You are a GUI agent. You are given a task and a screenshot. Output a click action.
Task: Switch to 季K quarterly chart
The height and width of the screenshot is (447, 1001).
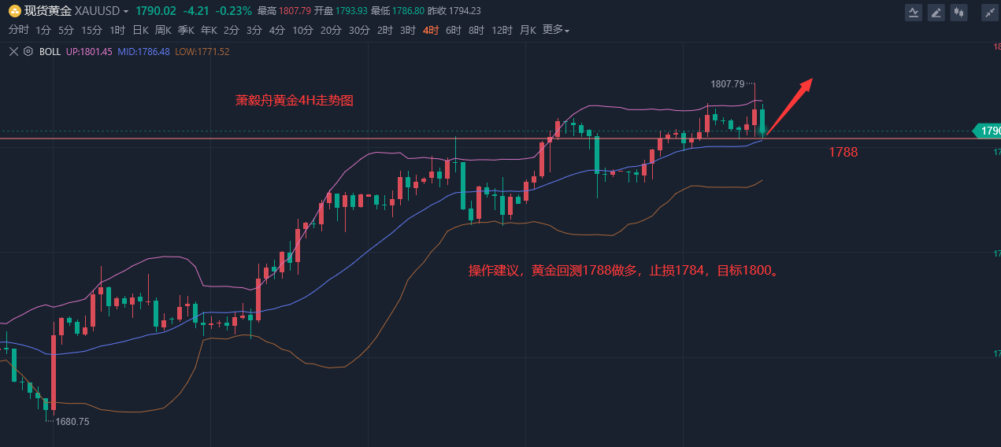point(186,30)
